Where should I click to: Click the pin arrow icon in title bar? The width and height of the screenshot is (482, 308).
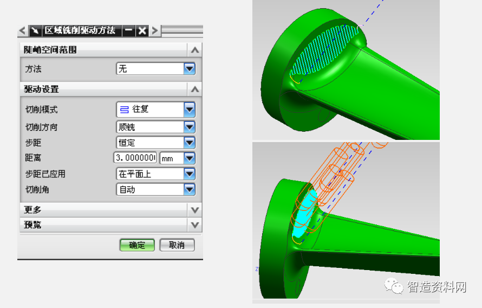[x=35, y=30]
